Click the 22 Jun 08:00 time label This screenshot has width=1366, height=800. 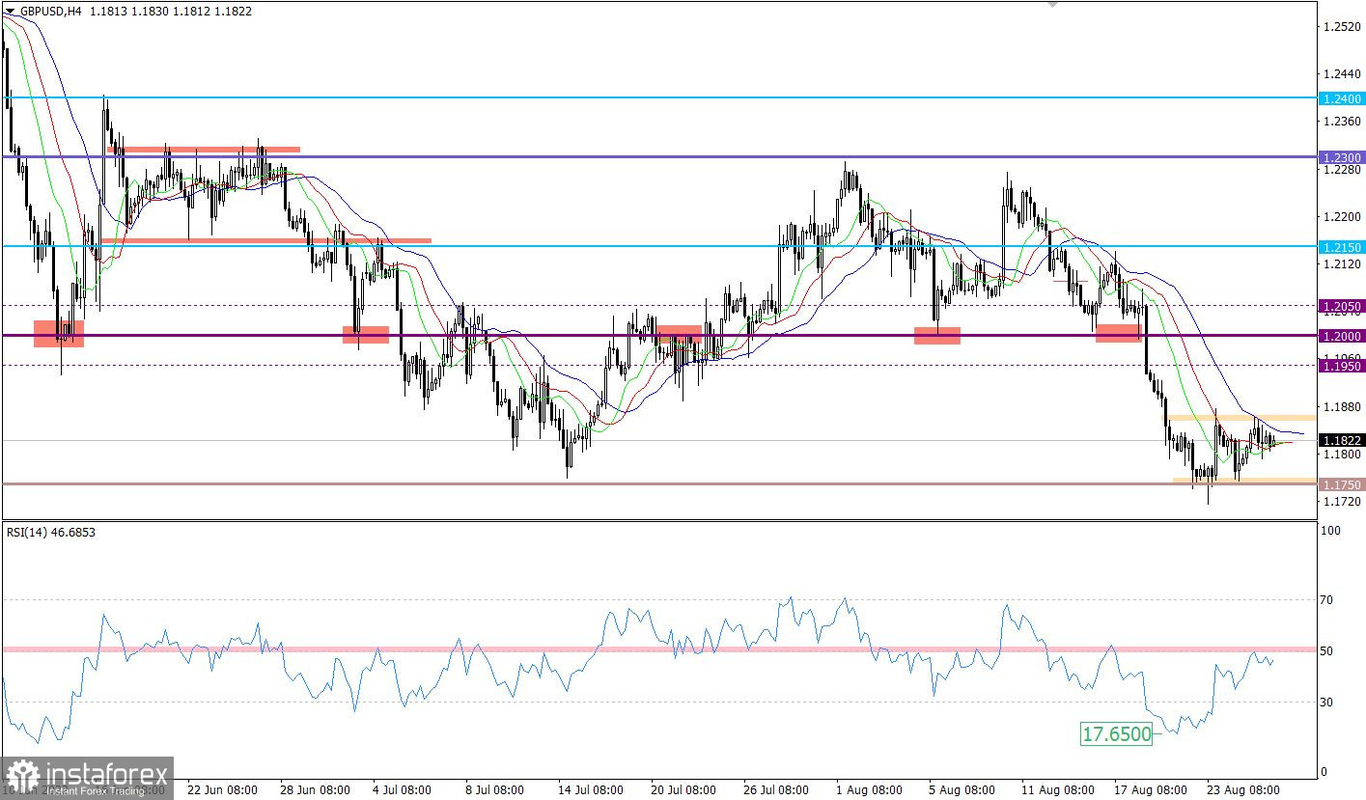222,789
